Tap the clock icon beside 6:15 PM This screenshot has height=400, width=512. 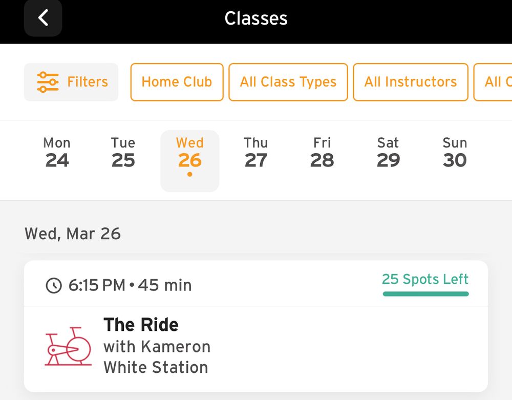(x=54, y=285)
